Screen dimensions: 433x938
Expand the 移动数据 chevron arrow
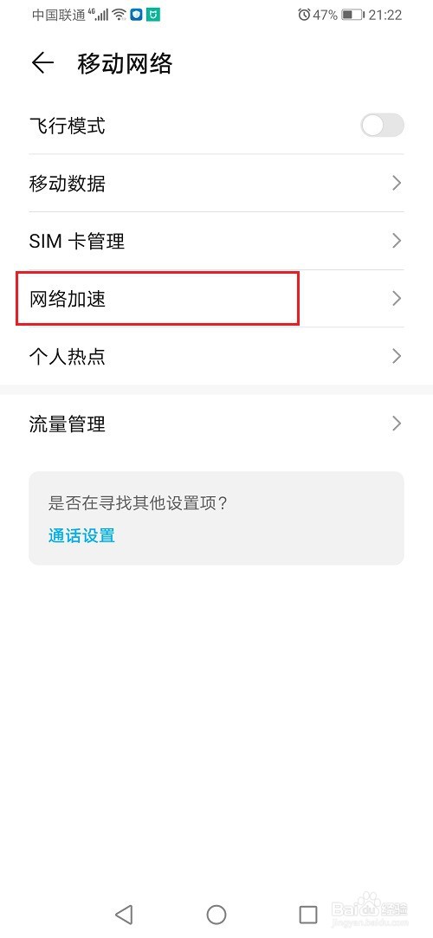click(396, 183)
